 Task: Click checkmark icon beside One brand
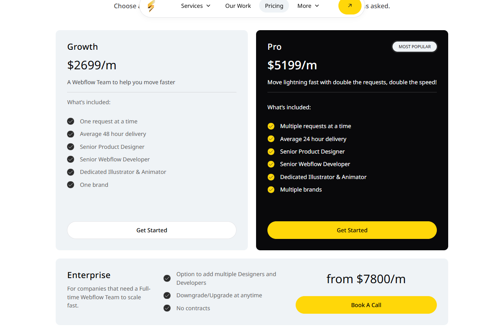pyautogui.click(x=71, y=185)
